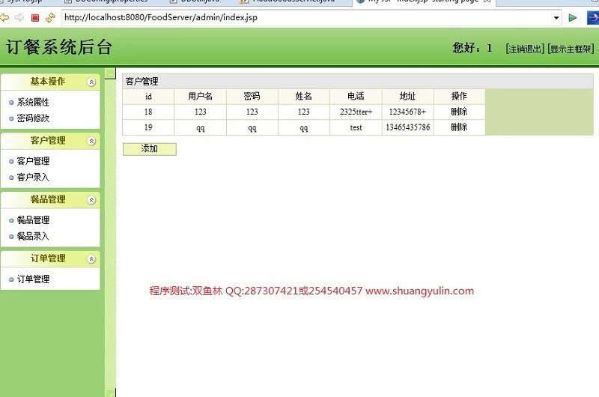Click the browser forward arrow icon
This screenshot has height=397, width=599.
coord(19,17)
